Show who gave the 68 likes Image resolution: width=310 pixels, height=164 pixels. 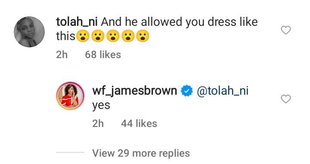[x=103, y=55]
